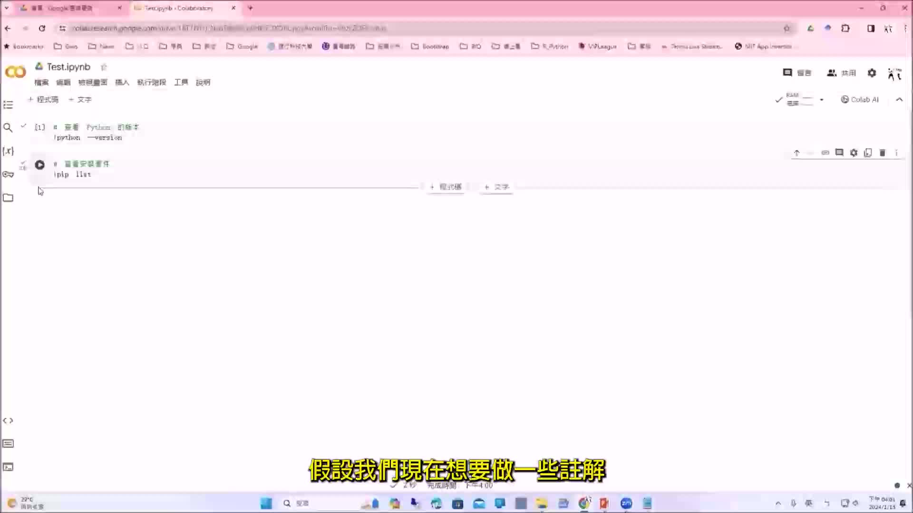The width and height of the screenshot is (913, 513).
Task: Run the pip list code cell
Action: 39,165
